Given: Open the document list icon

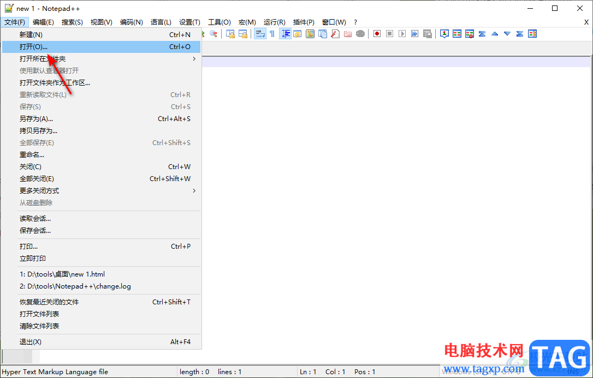Looking at the screenshot, I should click(x=323, y=34).
